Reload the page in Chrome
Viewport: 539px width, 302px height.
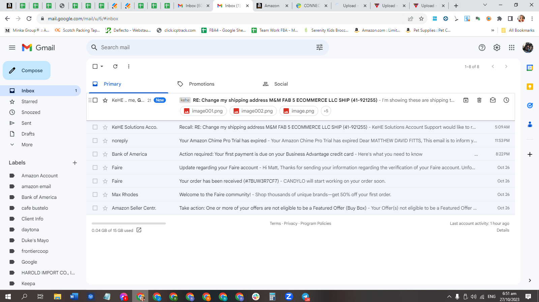tap(29, 19)
